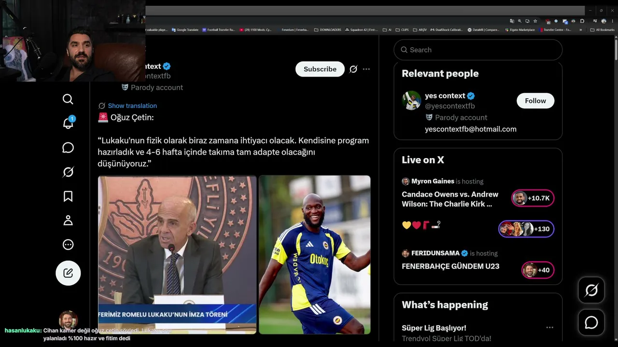Click the floating Grok button at bottom right
This screenshot has width=618, height=347.
point(591,290)
